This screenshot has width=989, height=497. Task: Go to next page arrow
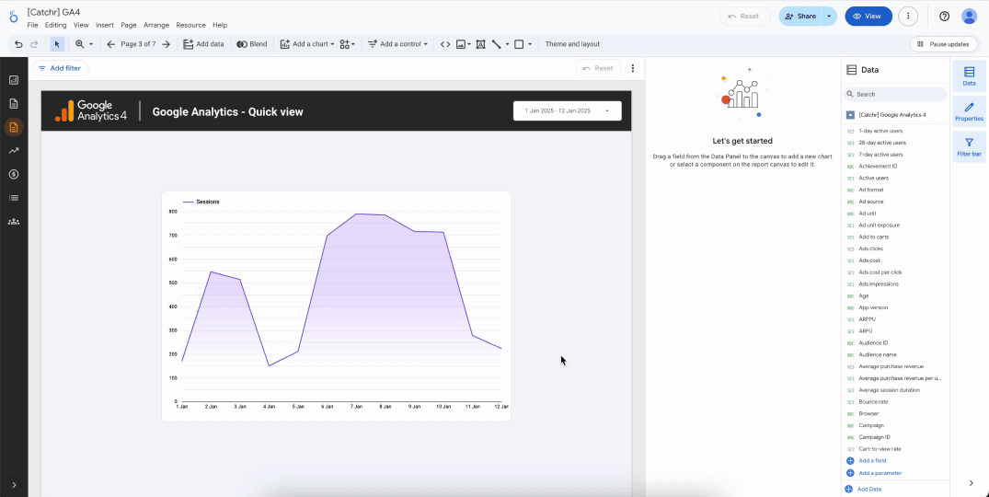click(x=166, y=44)
